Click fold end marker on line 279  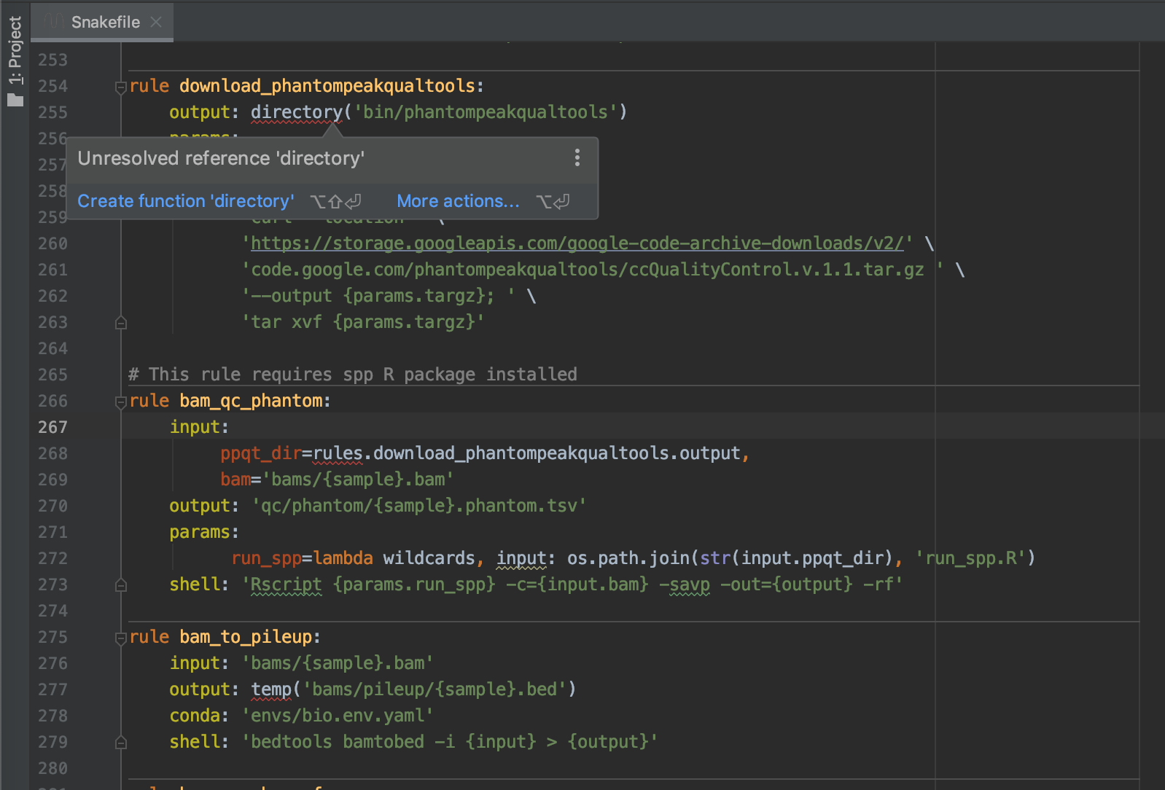click(121, 742)
